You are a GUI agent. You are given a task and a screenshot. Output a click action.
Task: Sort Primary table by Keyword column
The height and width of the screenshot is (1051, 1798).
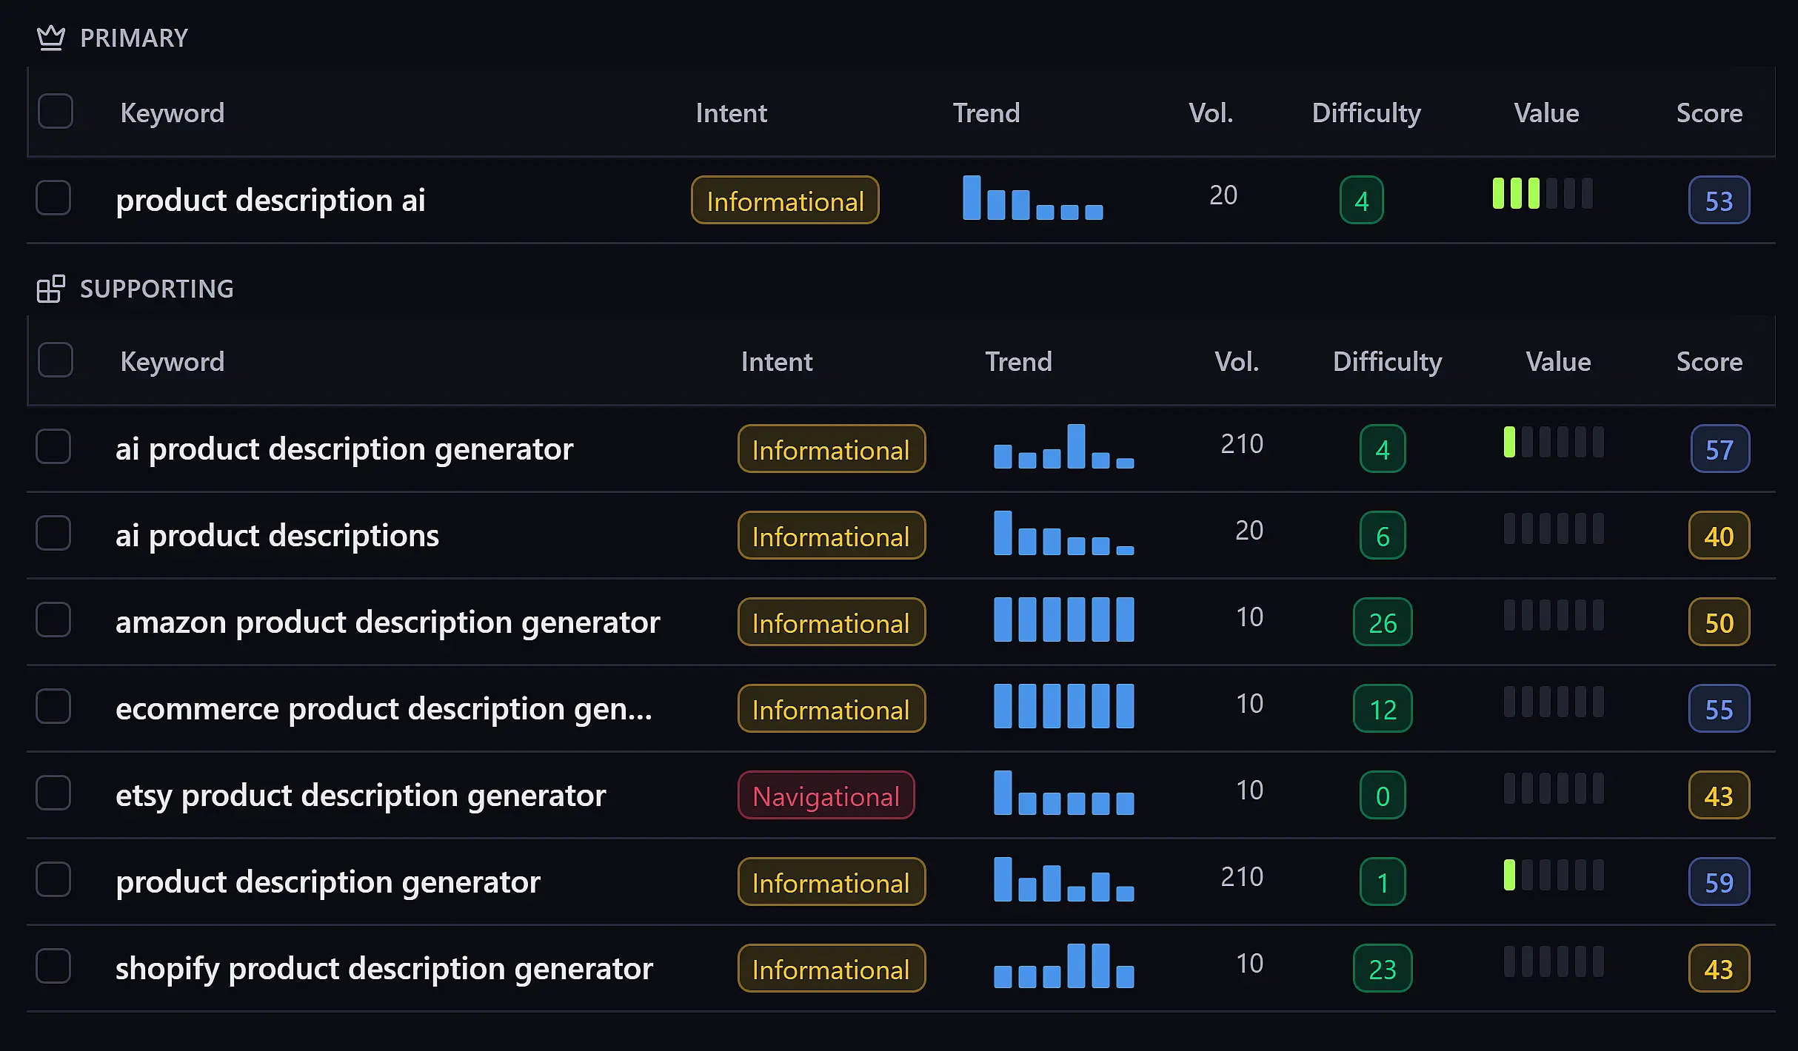173,113
